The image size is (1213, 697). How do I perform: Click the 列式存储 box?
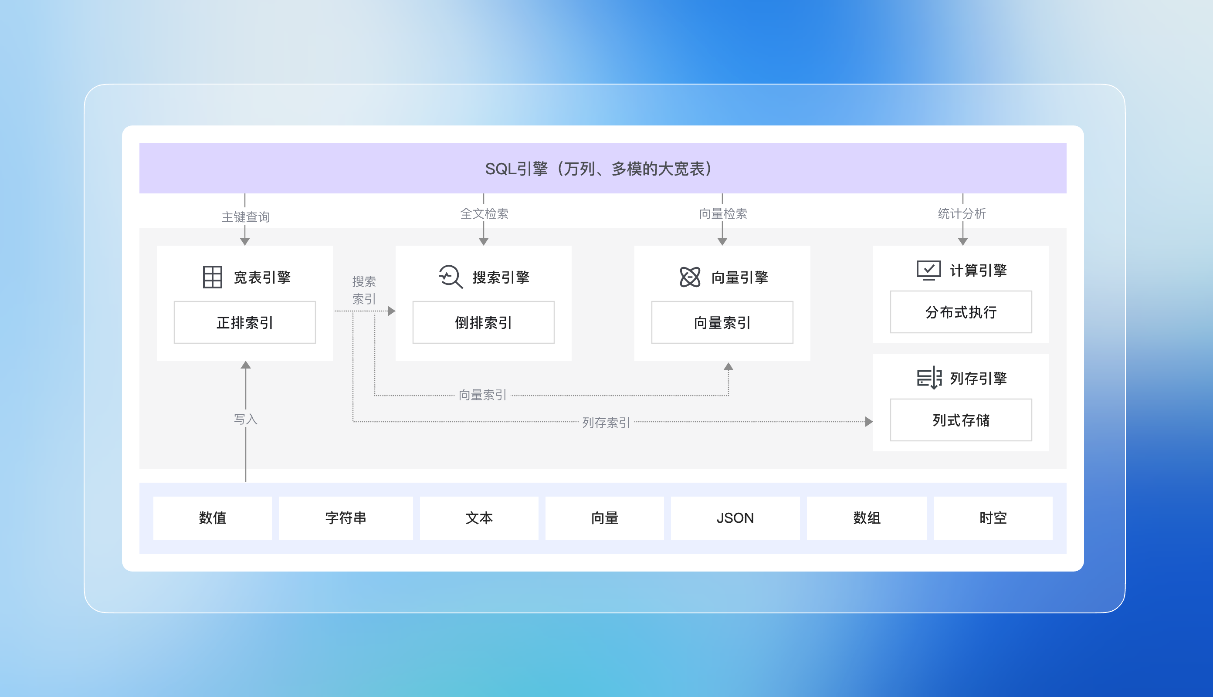[x=961, y=420]
